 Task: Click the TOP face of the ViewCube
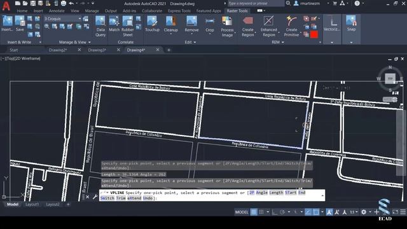(x=390, y=78)
